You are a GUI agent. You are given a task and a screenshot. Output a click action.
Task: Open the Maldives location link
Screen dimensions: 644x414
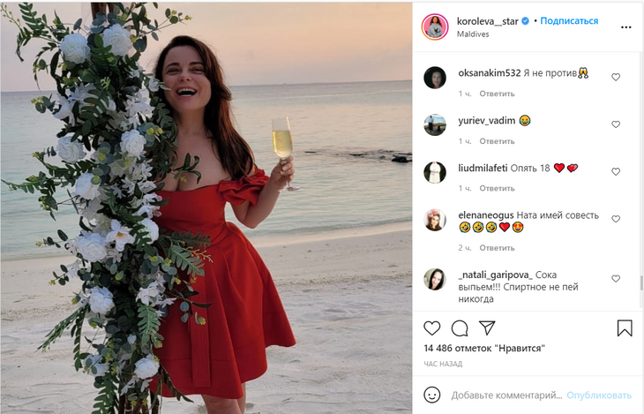point(474,34)
